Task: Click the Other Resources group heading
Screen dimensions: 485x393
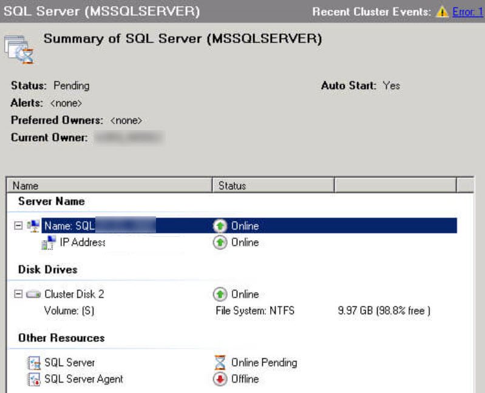Action: pos(61,338)
